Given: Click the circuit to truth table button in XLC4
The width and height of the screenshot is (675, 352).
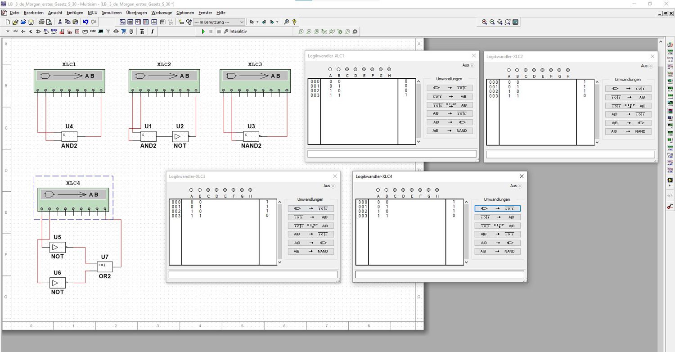Looking at the screenshot, I should click(x=497, y=208).
